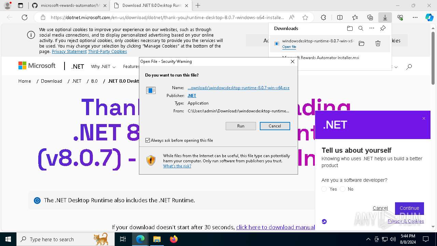Image resolution: width=437 pixels, height=246 pixels.
Task: Open Collections icon
Action: point(370,17)
